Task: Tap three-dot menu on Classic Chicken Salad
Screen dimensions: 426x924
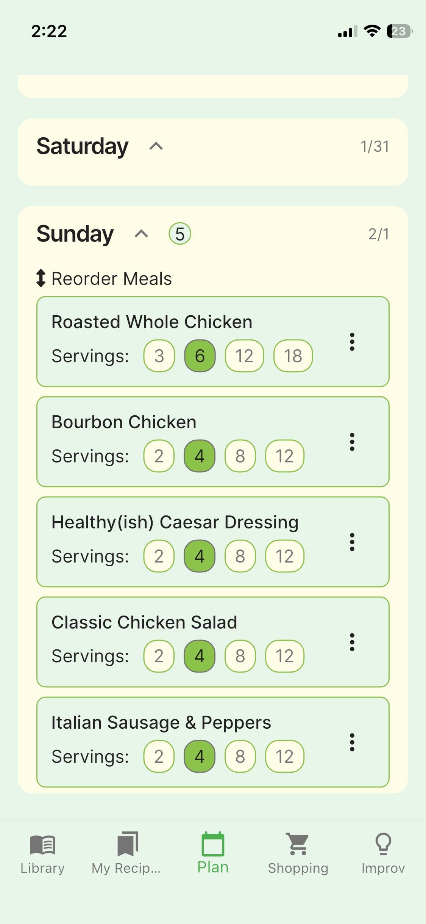Action: (x=352, y=642)
